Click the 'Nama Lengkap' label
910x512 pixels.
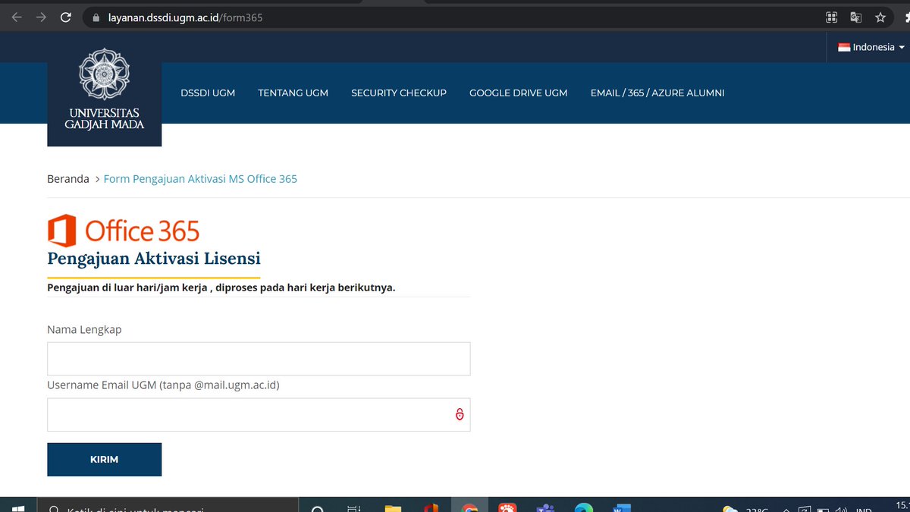(x=84, y=329)
